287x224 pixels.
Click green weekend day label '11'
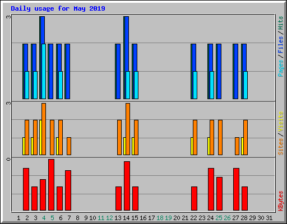click(101, 218)
